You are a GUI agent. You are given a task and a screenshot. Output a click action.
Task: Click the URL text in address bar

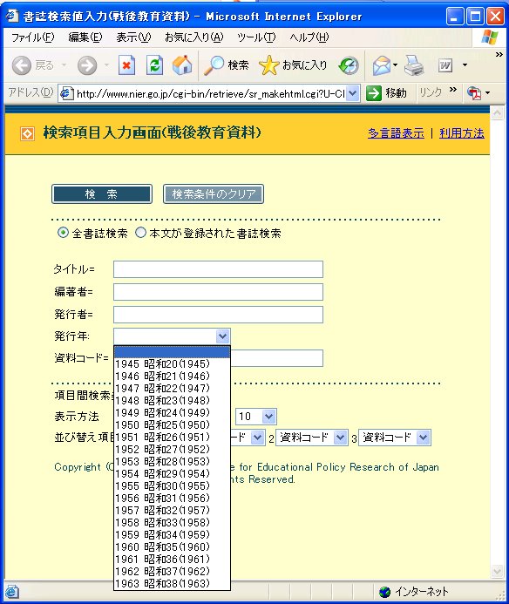pyautogui.click(x=210, y=93)
